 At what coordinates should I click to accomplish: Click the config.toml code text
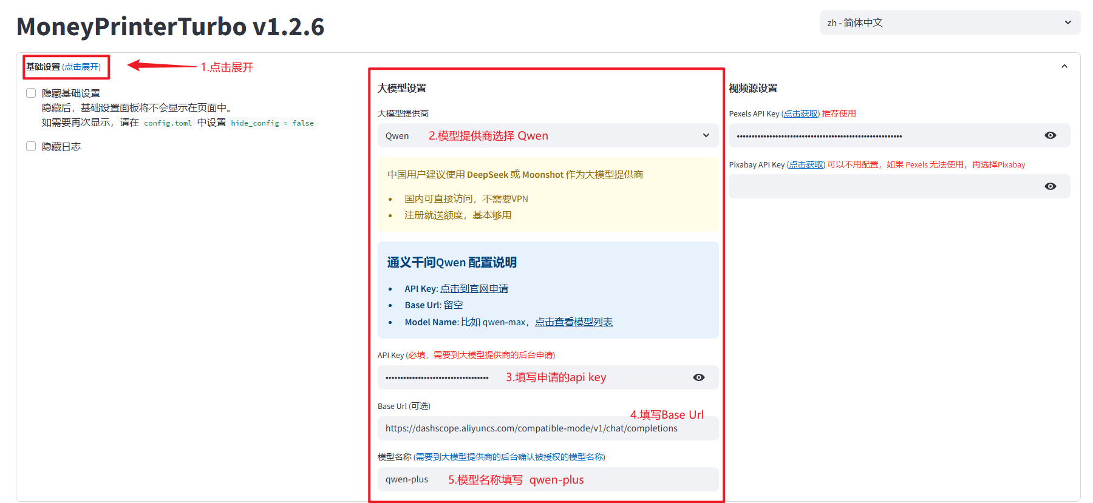168,123
